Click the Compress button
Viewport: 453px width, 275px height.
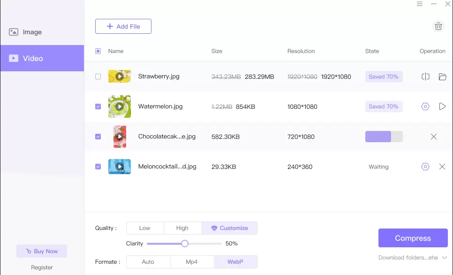coord(413,238)
